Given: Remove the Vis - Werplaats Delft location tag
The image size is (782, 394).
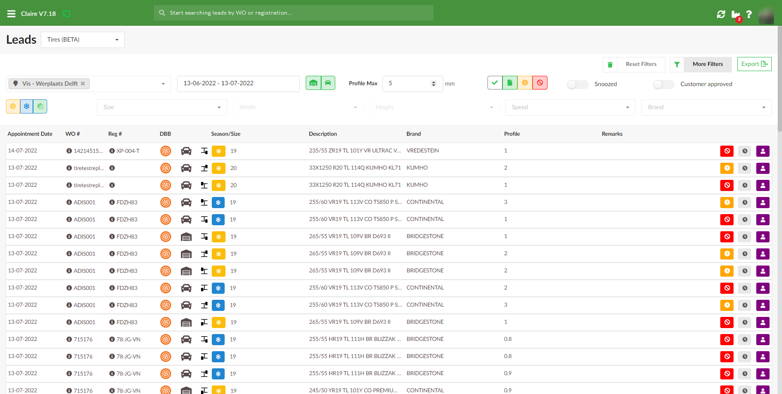Looking at the screenshot, I should [83, 84].
